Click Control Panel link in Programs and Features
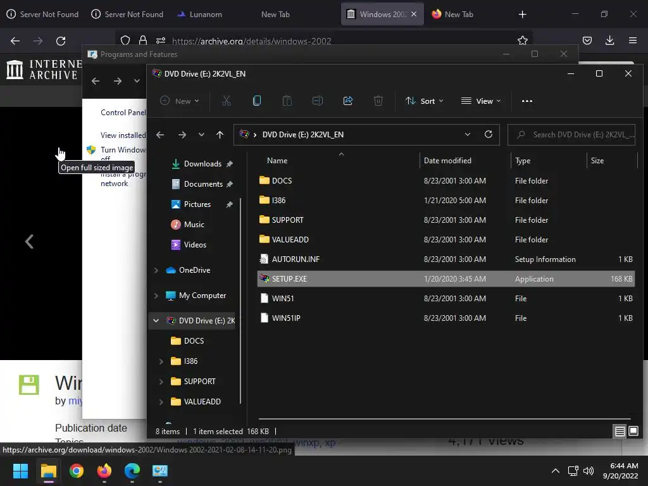The height and width of the screenshot is (486, 648). 123,113
